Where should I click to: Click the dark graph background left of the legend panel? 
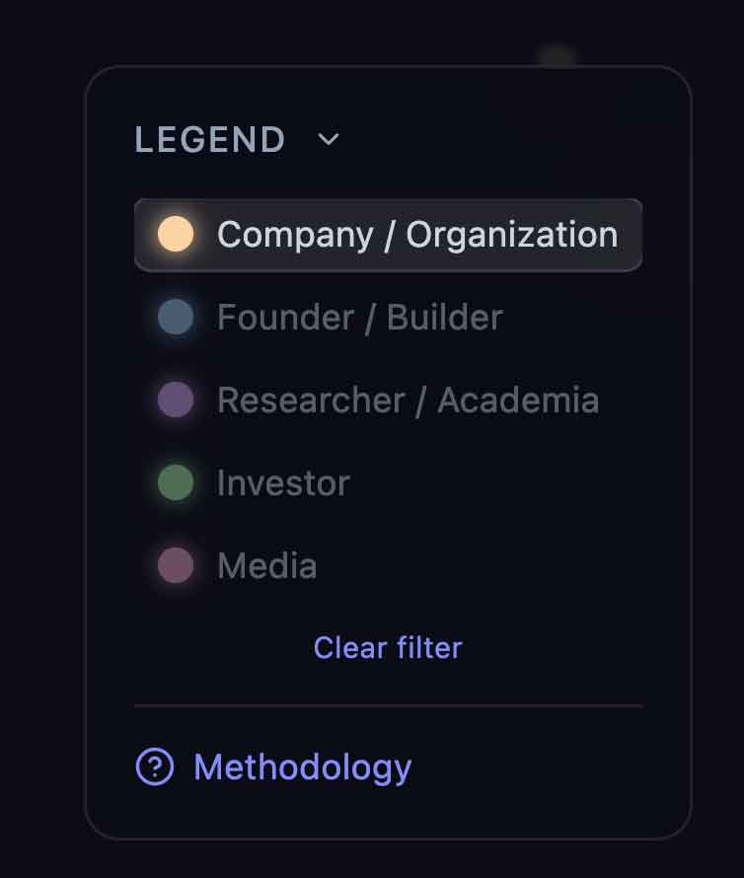41,444
